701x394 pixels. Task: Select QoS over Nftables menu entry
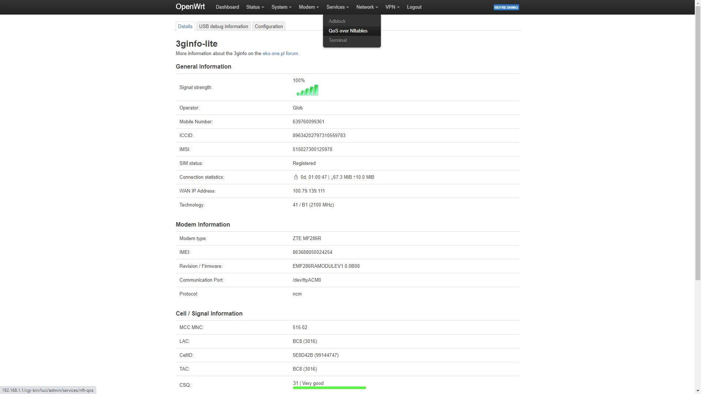pyautogui.click(x=352, y=31)
